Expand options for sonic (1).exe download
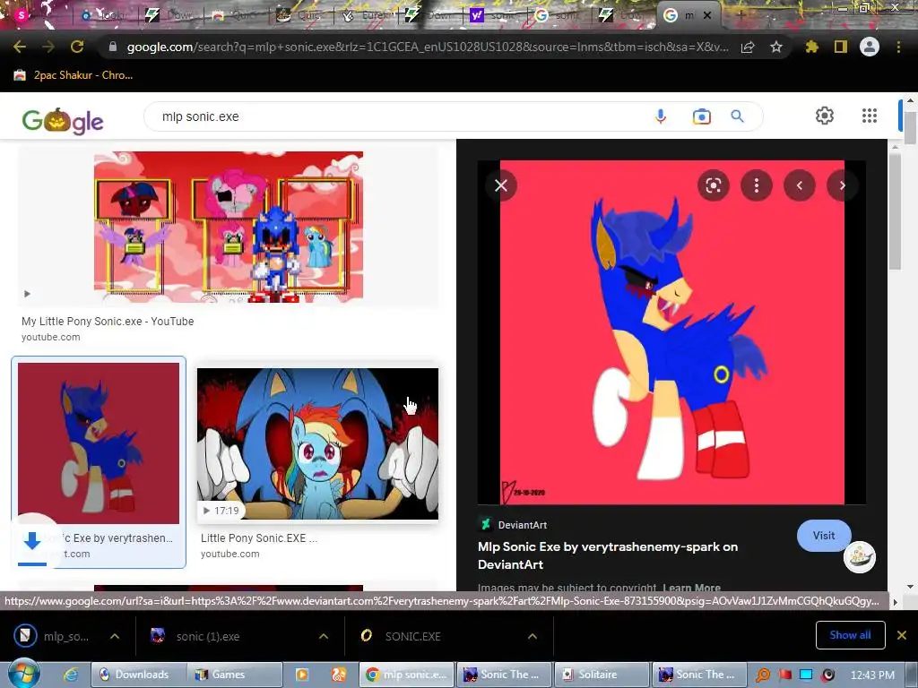This screenshot has height=688, width=918. coord(323,636)
